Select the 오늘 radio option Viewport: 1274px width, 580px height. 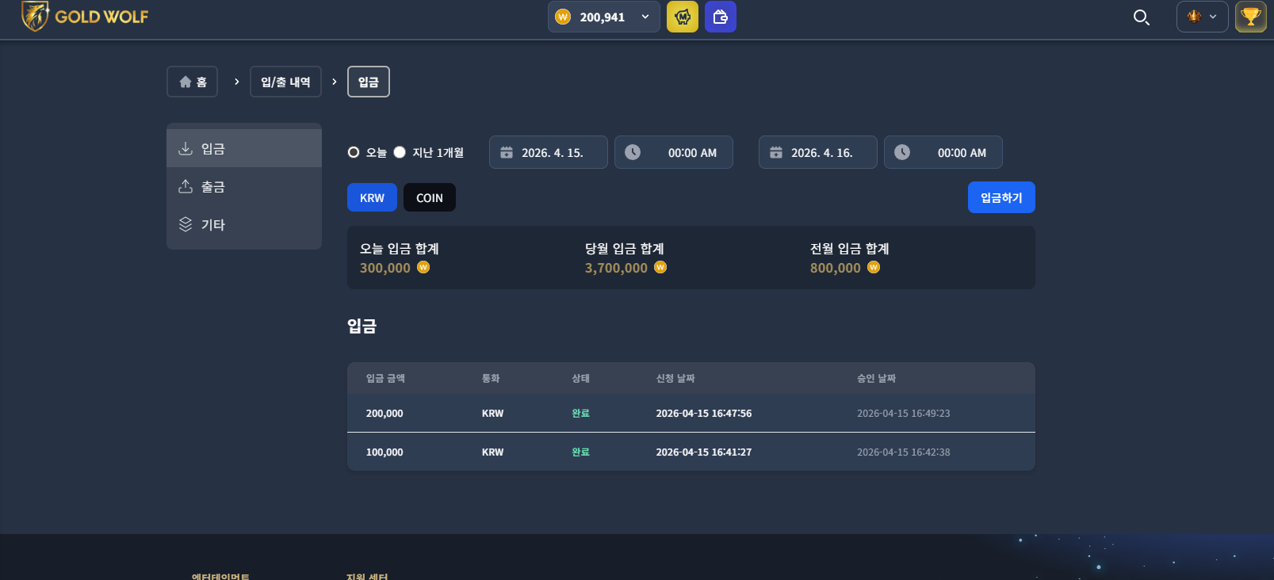(354, 152)
